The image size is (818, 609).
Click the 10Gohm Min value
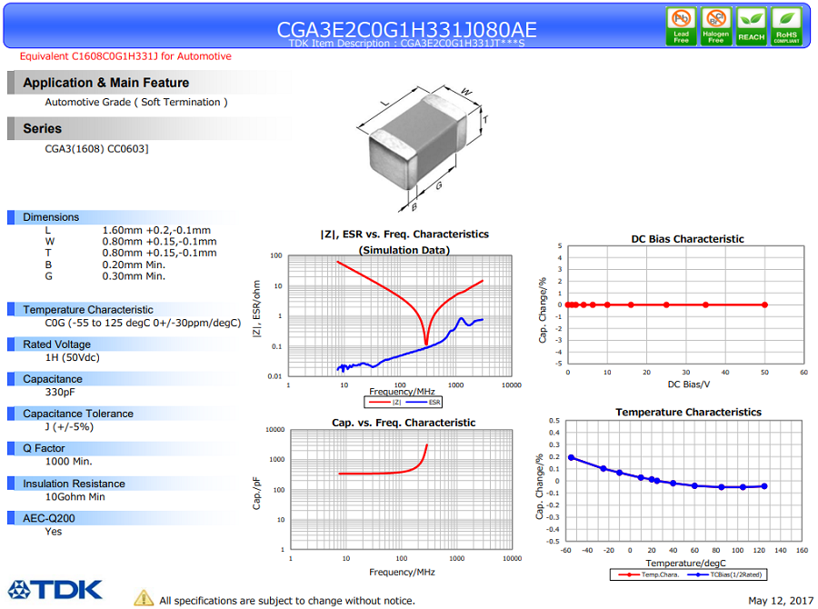click(75, 497)
